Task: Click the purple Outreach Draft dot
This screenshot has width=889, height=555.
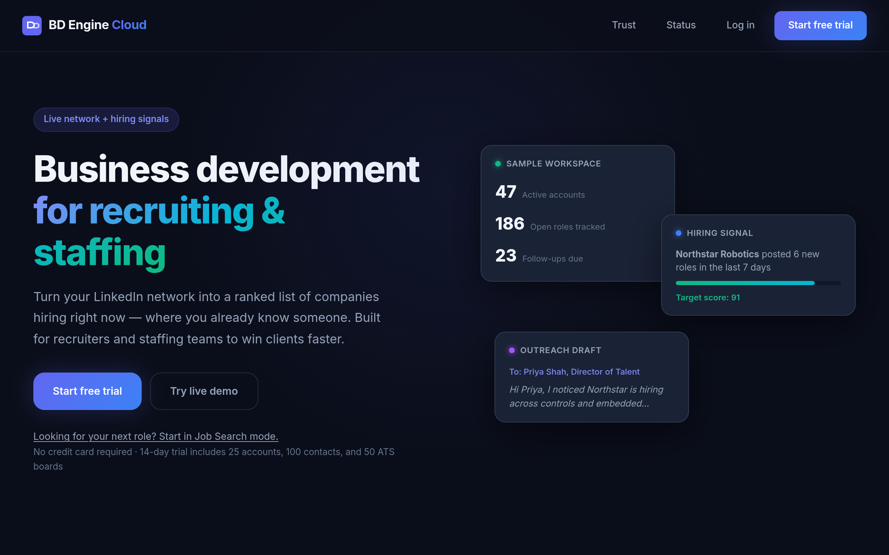Action: [x=512, y=350]
